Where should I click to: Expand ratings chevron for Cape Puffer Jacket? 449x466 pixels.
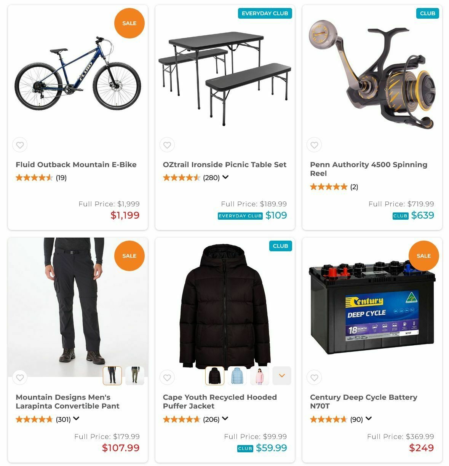tap(225, 418)
